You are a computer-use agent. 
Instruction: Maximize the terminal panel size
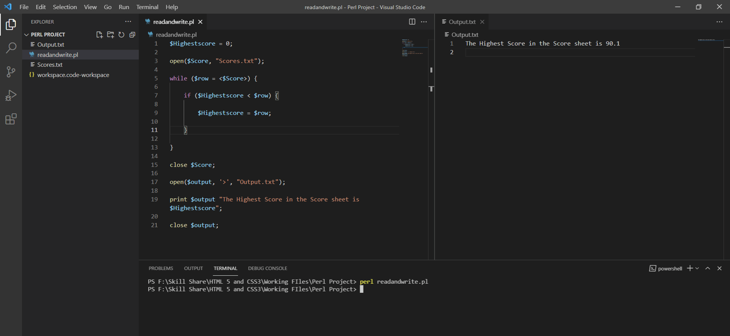point(708,268)
